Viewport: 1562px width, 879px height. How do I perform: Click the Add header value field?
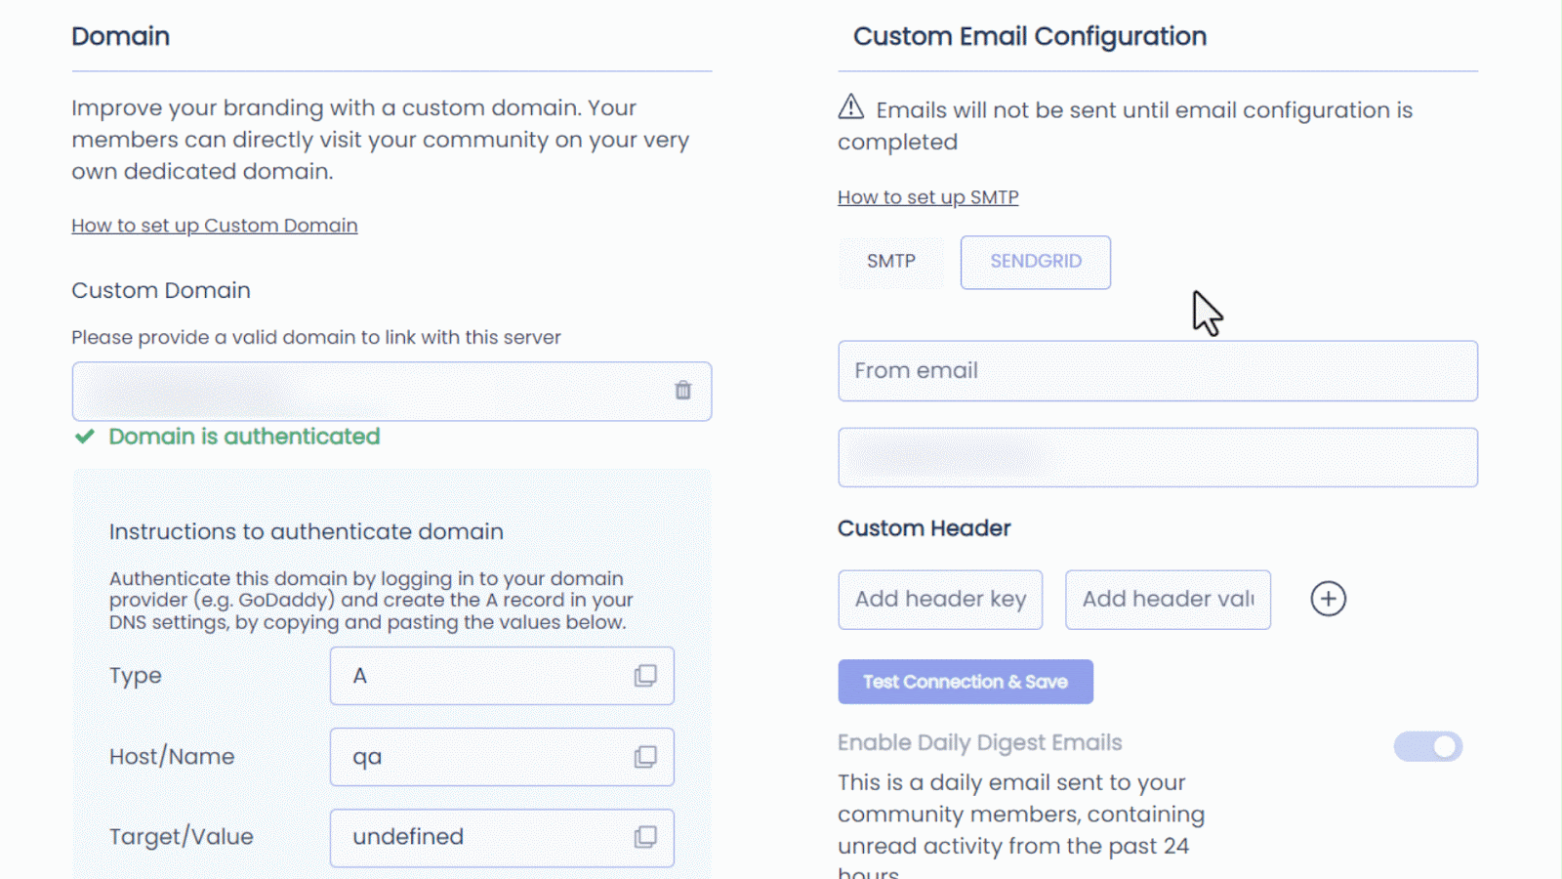click(x=1168, y=600)
